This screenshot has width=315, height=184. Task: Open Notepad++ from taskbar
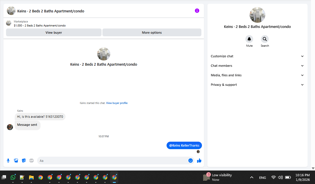point(22,177)
